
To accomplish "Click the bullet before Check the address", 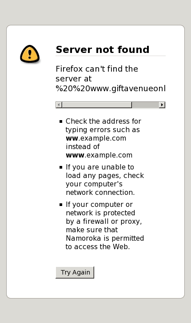I will tap(61, 121).
